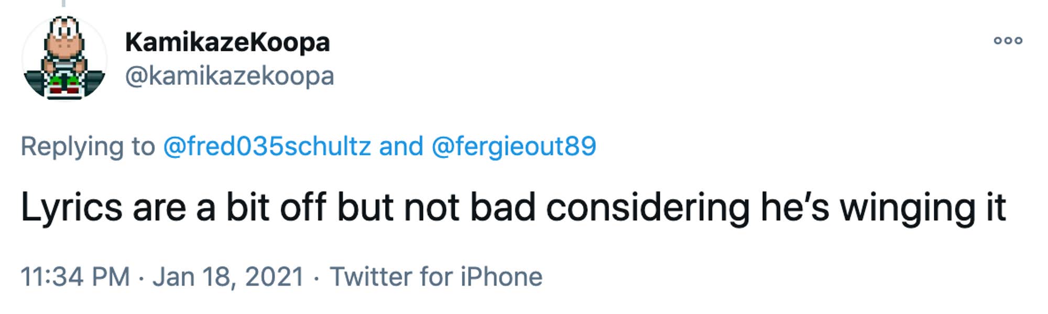Open the @fred035schultz mention link
This screenshot has width=1048, height=314.
(x=267, y=146)
